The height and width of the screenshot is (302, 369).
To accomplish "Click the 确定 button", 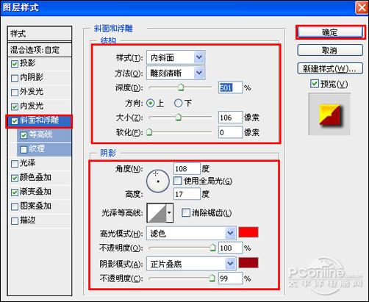I will click(x=330, y=32).
